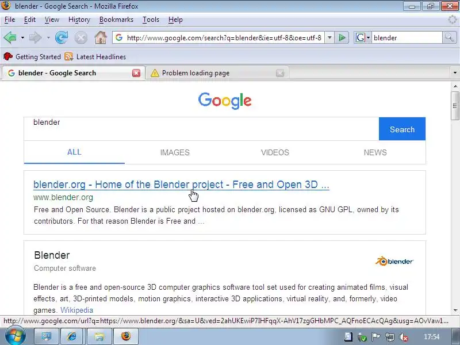Click the vertical scrollbar thumb
The height and width of the screenshot is (345, 460).
(x=455, y=106)
